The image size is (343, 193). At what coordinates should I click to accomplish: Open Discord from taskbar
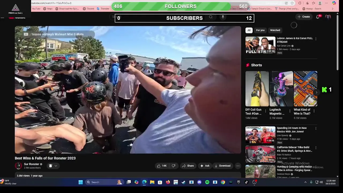[199, 182]
